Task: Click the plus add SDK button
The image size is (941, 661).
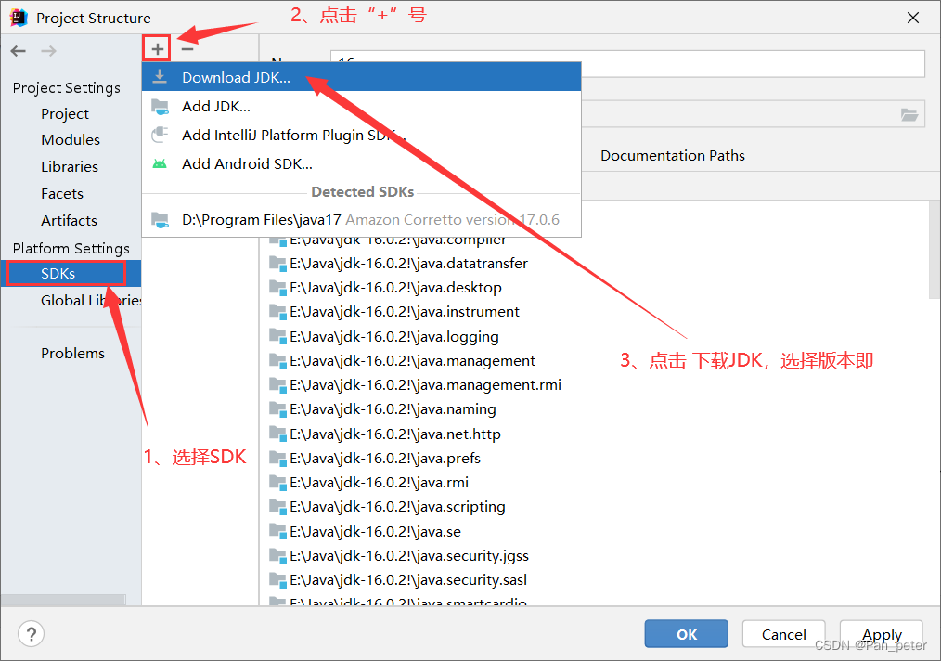Action: [157, 48]
